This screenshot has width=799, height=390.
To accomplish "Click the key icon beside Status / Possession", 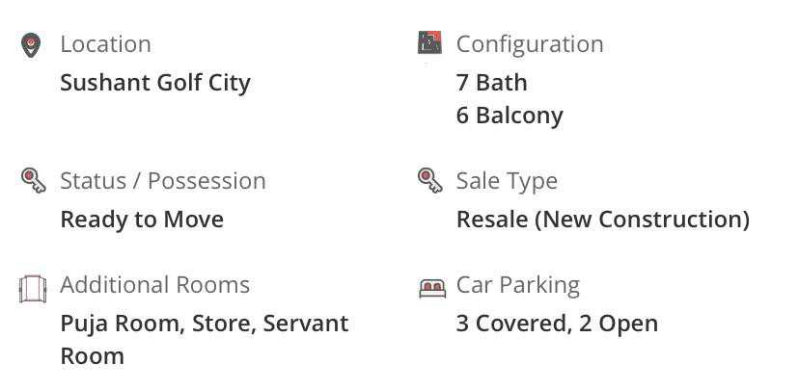I will click(x=33, y=180).
